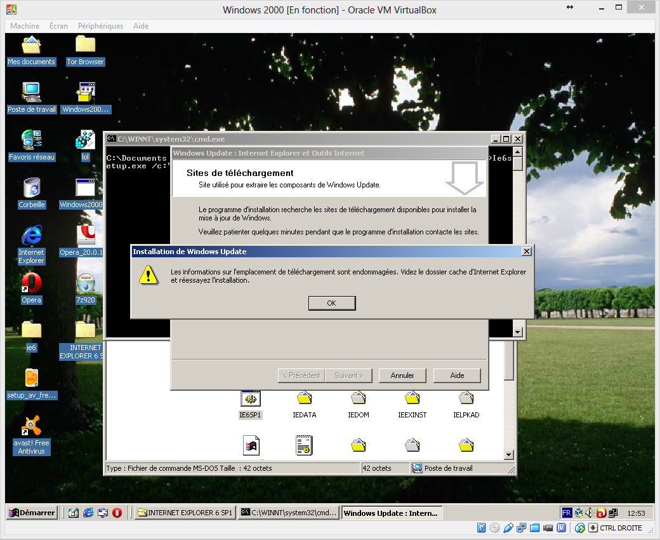Launch Internet Explorer desktop shortcut
Image resolution: width=660 pixels, height=540 pixels.
pyautogui.click(x=32, y=245)
